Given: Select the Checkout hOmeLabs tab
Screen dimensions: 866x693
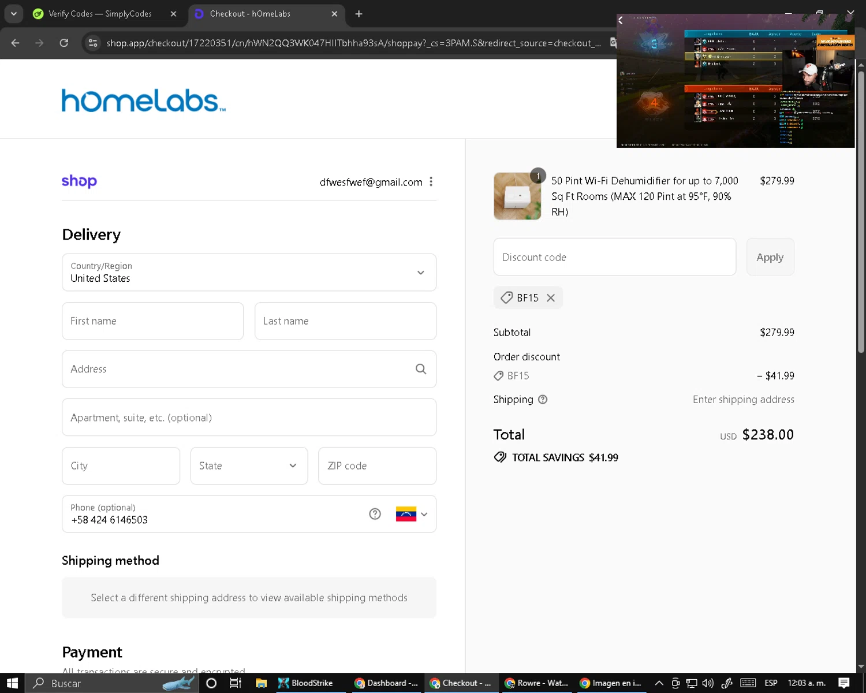Looking at the screenshot, I should click(x=267, y=14).
